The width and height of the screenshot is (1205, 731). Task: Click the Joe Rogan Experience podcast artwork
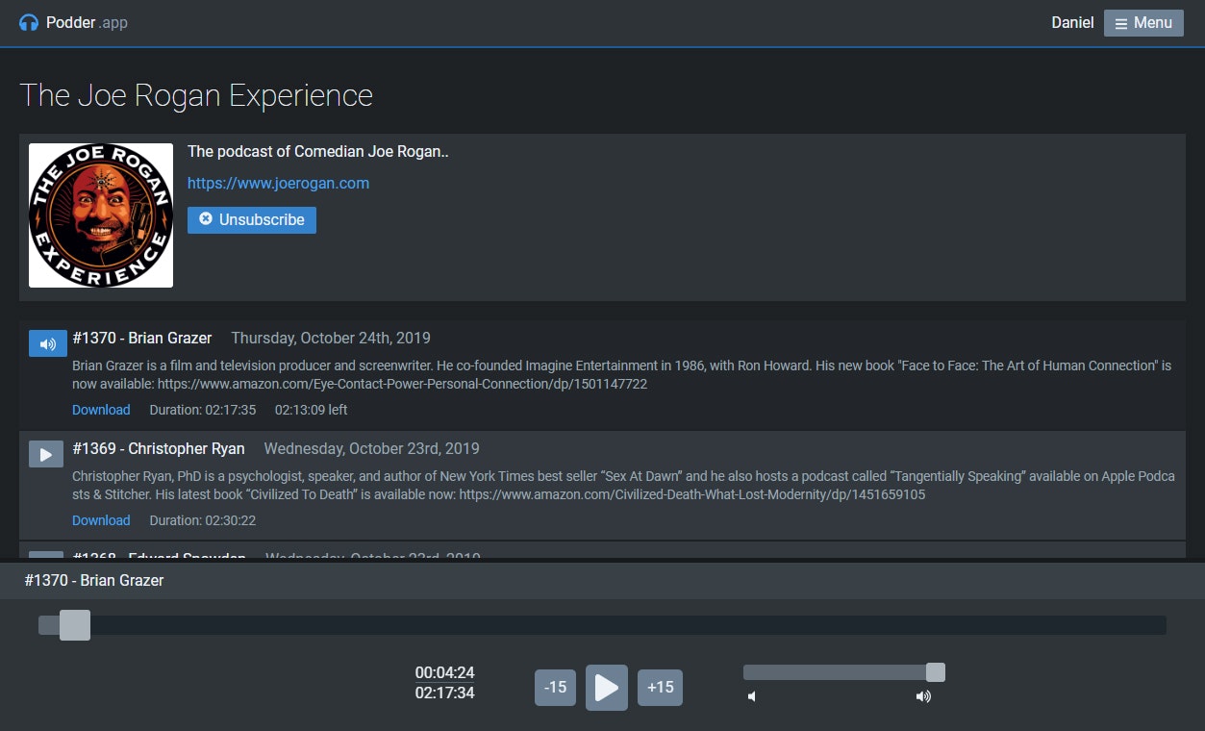101,215
